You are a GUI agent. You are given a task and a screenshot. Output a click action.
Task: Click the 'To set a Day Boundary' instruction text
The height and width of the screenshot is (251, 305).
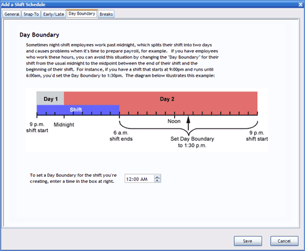(x=73, y=178)
